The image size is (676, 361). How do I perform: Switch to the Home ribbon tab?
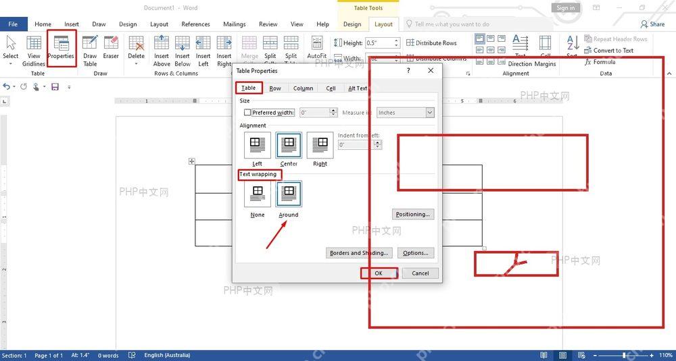pos(43,24)
